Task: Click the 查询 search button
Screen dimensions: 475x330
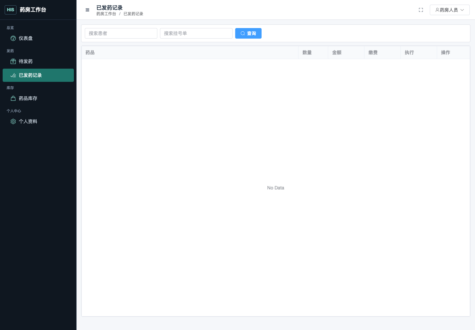Action: (248, 33)
